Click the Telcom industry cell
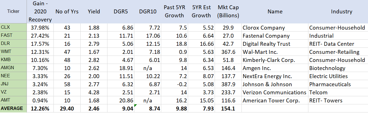This screenshot has width=368, height=113. pyautogui.click(x=338, y=92)
